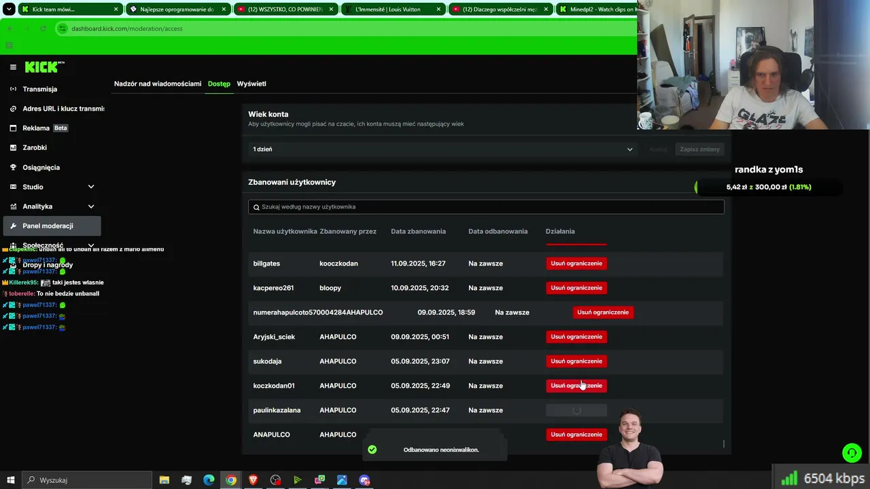Open File Explorer from the taskbar
Screen dimensions: 870x489
(164, 480)
